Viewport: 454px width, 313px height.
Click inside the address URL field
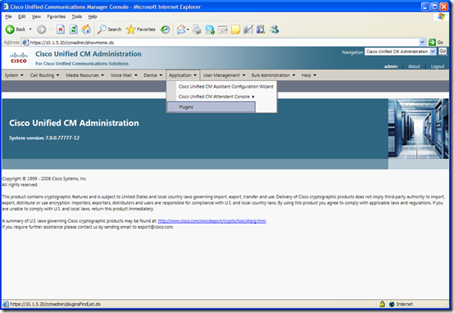click(x=223, y=43)
